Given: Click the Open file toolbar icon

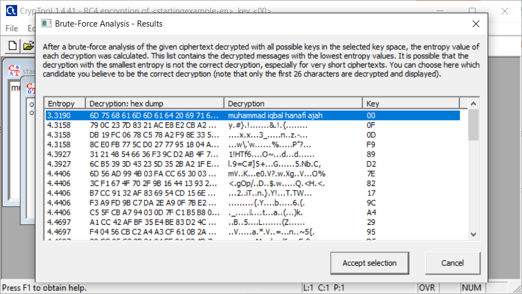Looking at the screenshot, I should (28, 45).
